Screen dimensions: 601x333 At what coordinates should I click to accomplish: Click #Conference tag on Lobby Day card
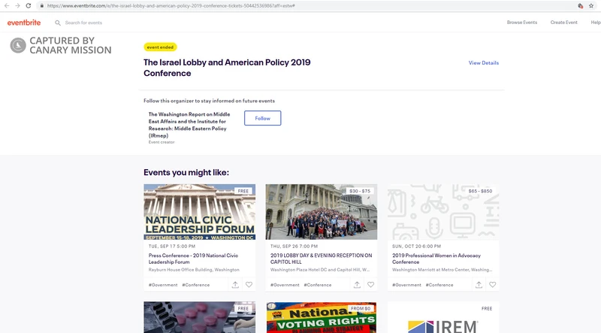(318, 285)
